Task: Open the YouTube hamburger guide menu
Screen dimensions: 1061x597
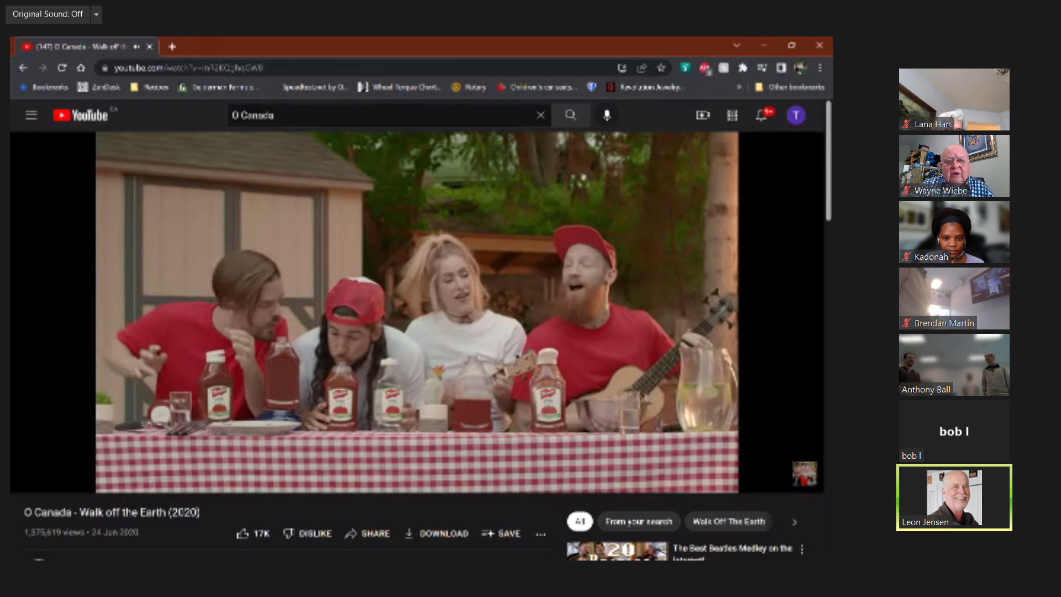Action: (31, 115)
